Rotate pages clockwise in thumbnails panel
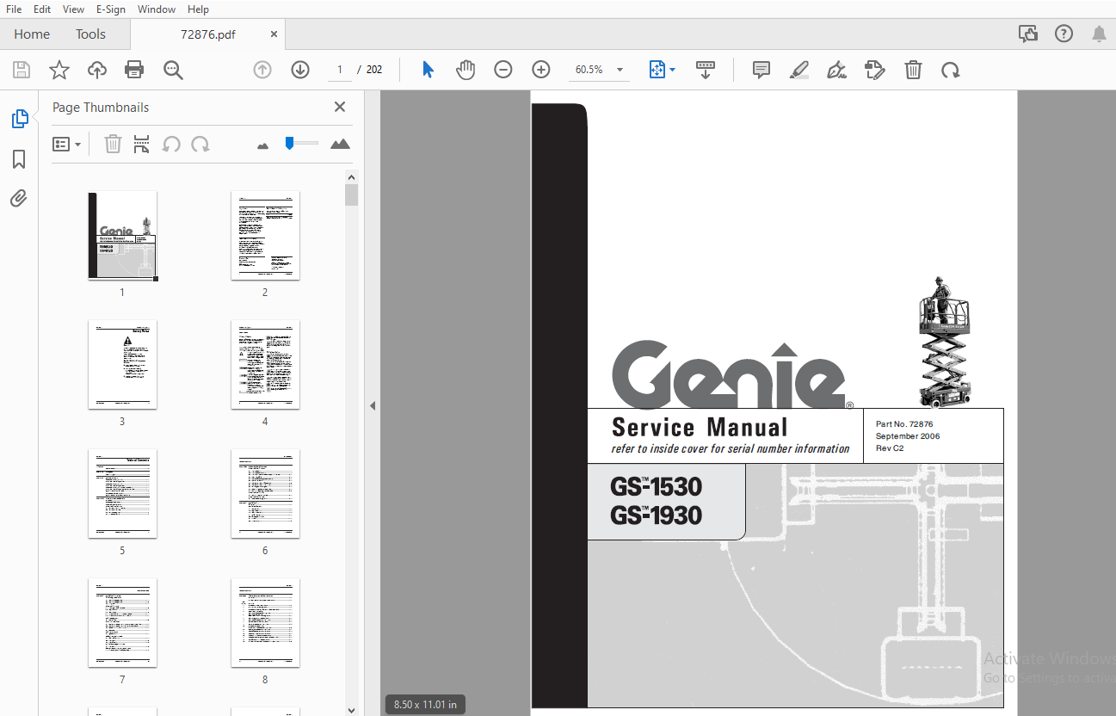1116x716 pixels. point(200,144)
